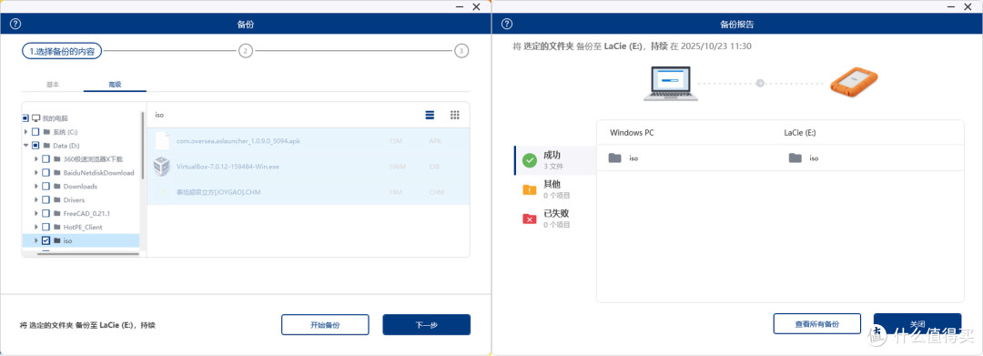
Task: Select the 已失败 0 个项目 category
Action: 555,219
